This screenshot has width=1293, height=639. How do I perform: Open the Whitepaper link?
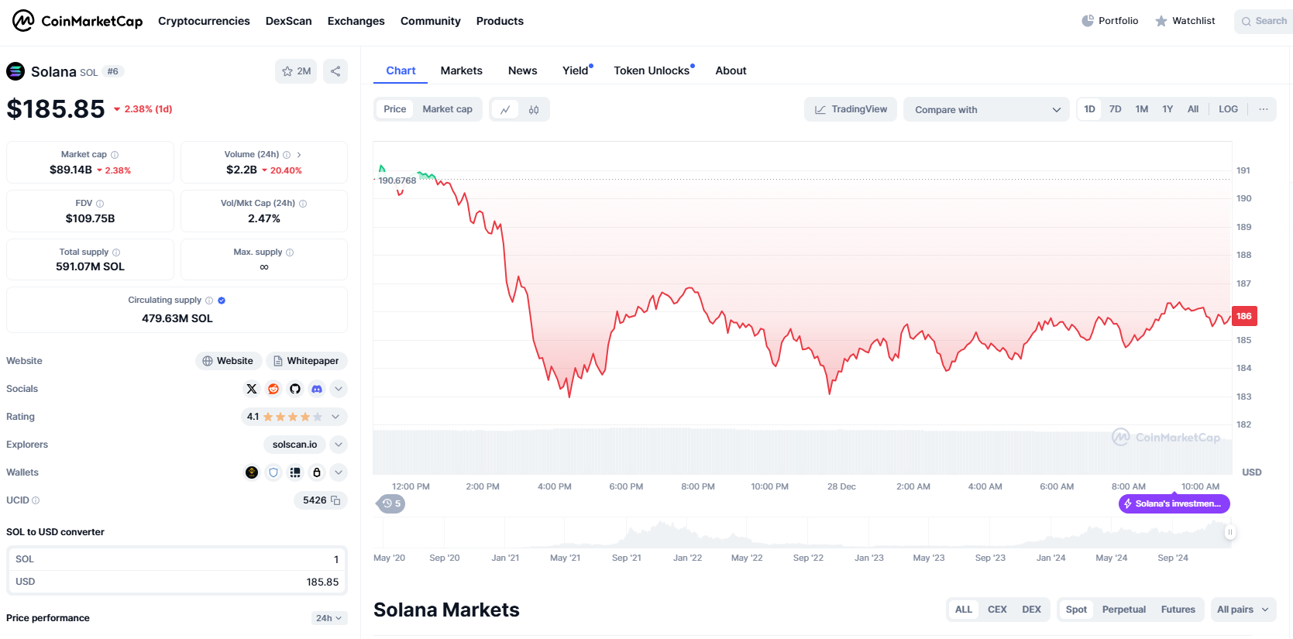tap(306, 361)
